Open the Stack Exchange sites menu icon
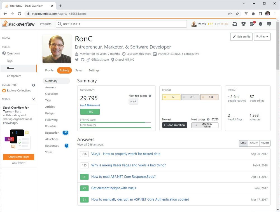Screen dimensions: 280x212 [269, 24]
